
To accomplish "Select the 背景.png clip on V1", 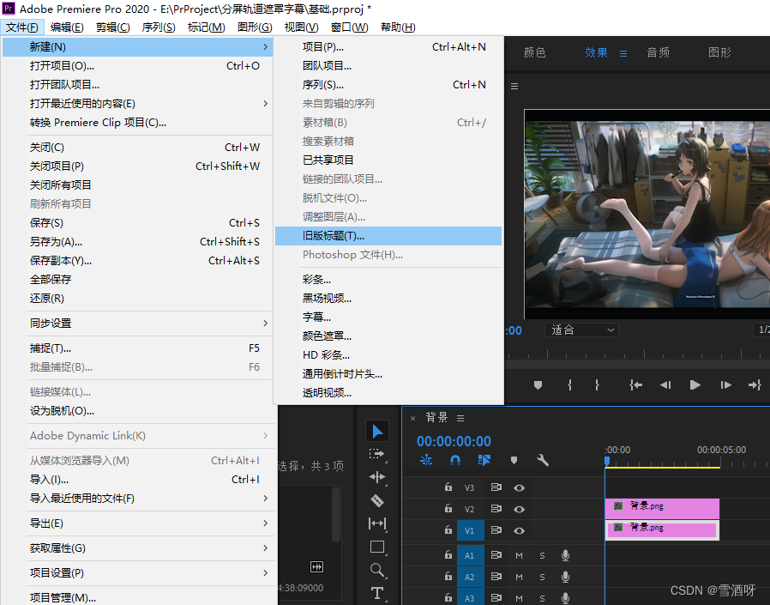I will click(x=662, y=529).
